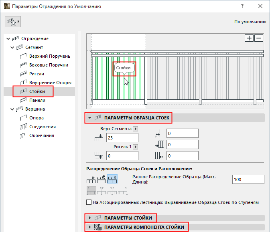Select fixed length distribution icon with lock
Image resolution: width=270 pixels, height=232 pixels.
(x=102, y=179)
